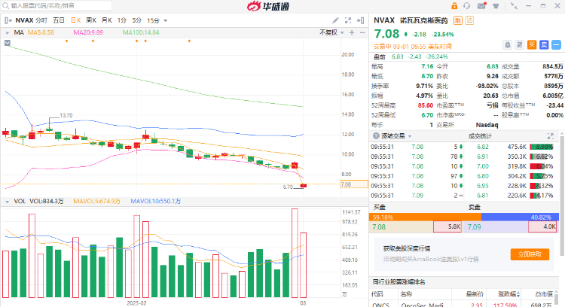Click ask volume 4.0K box
565x307 pixels.
[542, 226]
